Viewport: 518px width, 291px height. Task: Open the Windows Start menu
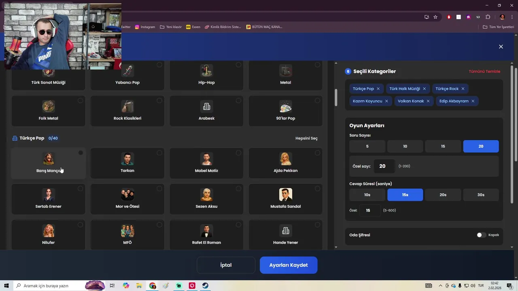point(6,286)
